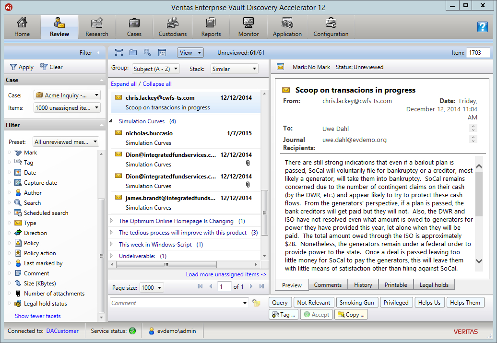Switch to the Comments tab
497x343 pixels.
click(328, 284)
